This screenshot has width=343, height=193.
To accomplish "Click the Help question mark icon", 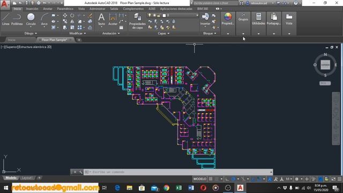I will pyautogui.click(x=296, y=3).
